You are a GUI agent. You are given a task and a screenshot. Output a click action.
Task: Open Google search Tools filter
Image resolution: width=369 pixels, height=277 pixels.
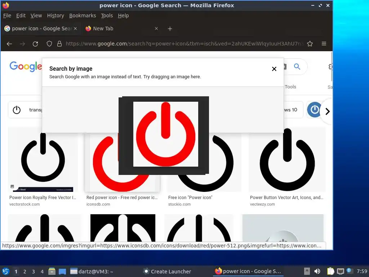tap(290, 87)
